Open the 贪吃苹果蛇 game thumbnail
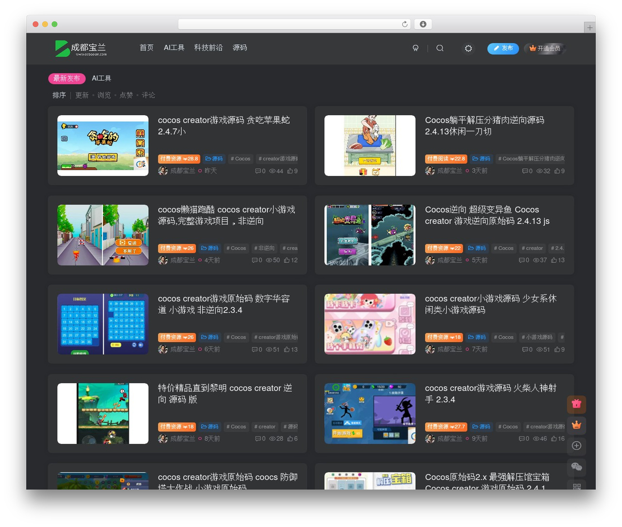Screen dimensions: 622x527 tap(103, 145)
